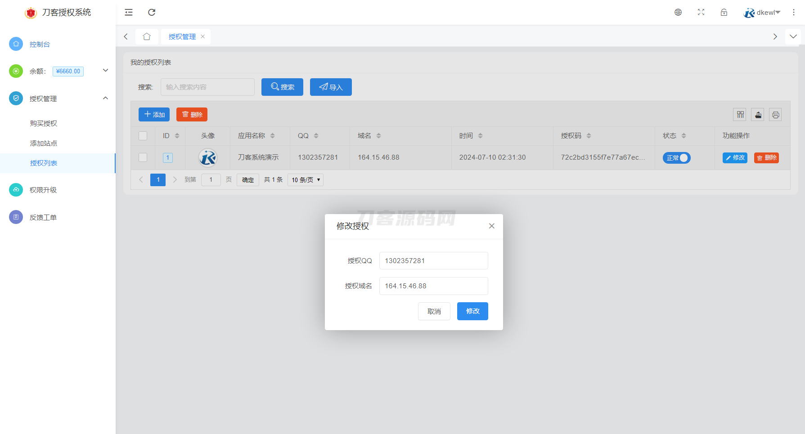The width and height of the screenshot is (805, 434).
Task: Open the more options vertical dots menu
Action: coord(794,12)
